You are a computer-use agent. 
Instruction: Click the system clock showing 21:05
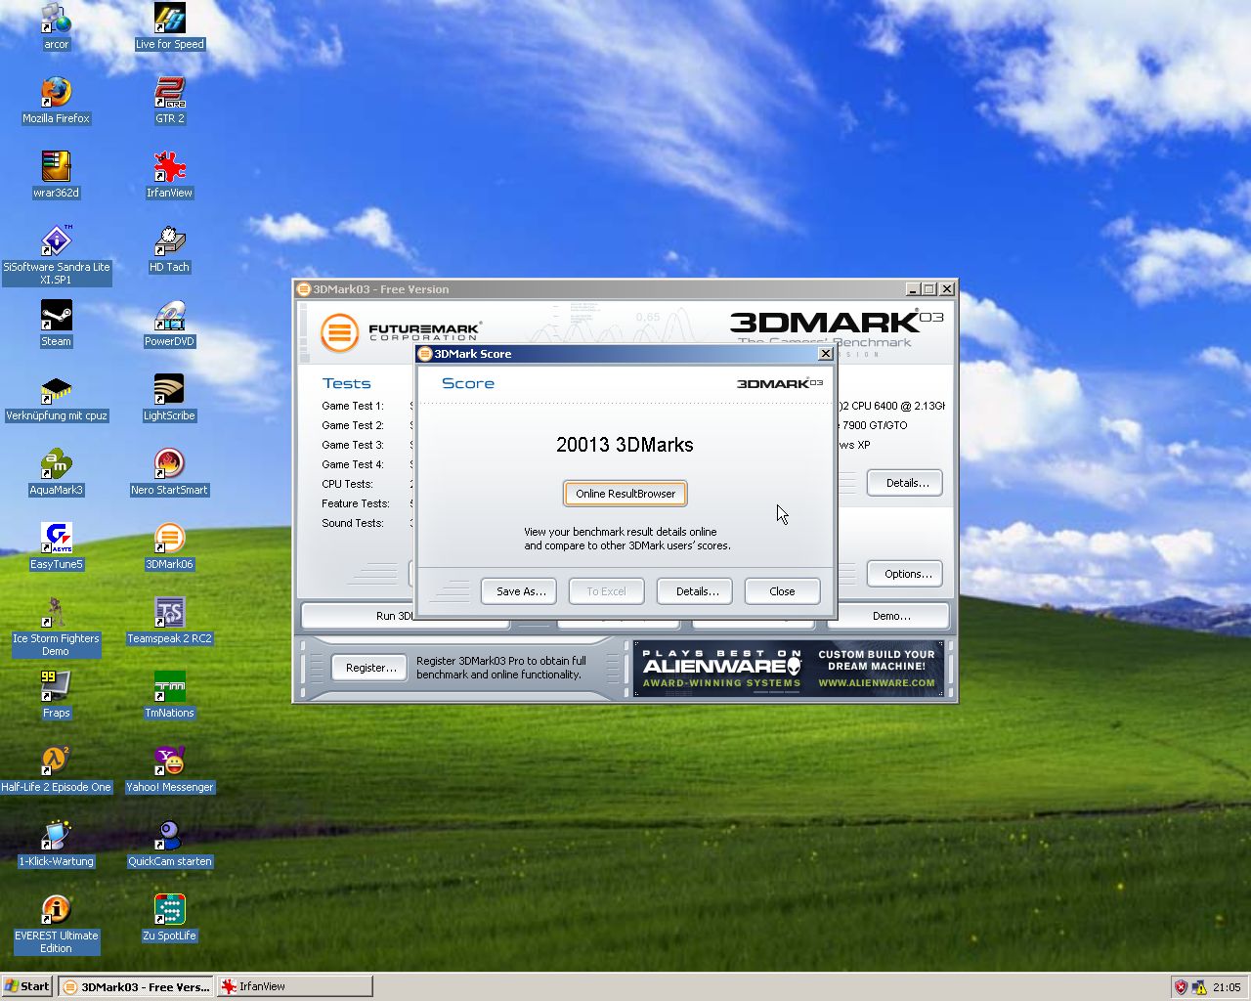coord(1227,987)
